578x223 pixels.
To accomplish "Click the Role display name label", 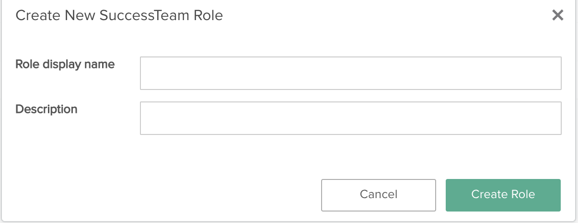I will click(x=65, y=64).
